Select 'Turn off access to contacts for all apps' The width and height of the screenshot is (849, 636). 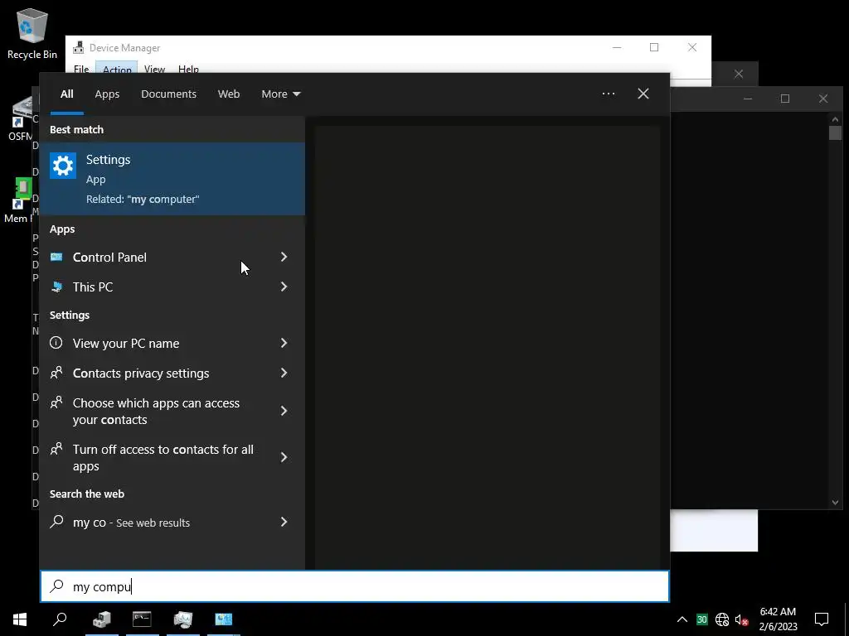[x=172, y=457]
